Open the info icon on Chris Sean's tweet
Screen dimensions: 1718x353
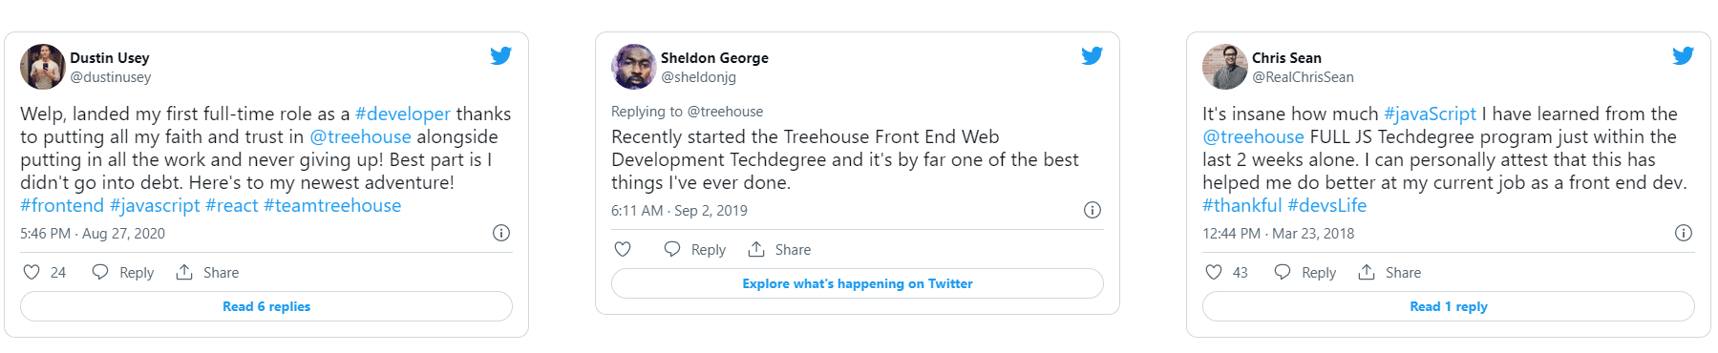[x=1684, y=233]
